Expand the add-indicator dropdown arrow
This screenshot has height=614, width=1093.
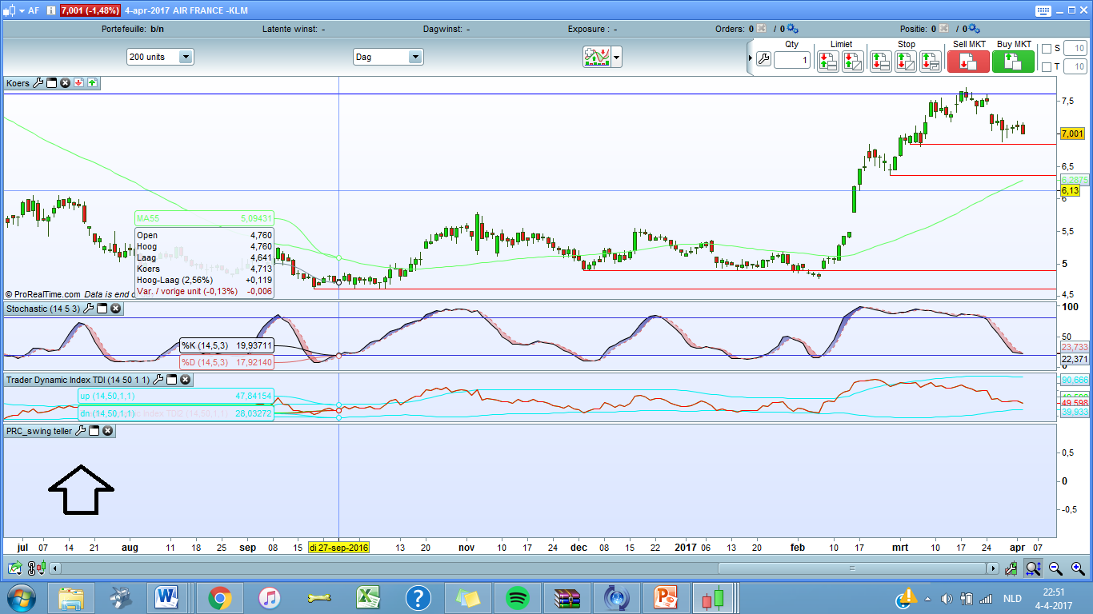(616, 58)
